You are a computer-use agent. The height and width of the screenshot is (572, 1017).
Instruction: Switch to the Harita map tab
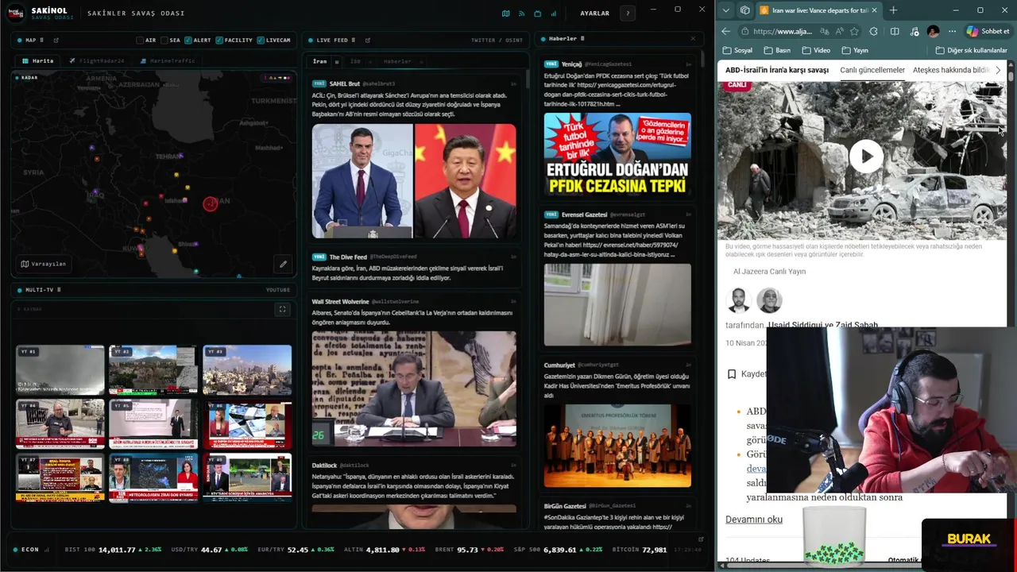point(38,60)
